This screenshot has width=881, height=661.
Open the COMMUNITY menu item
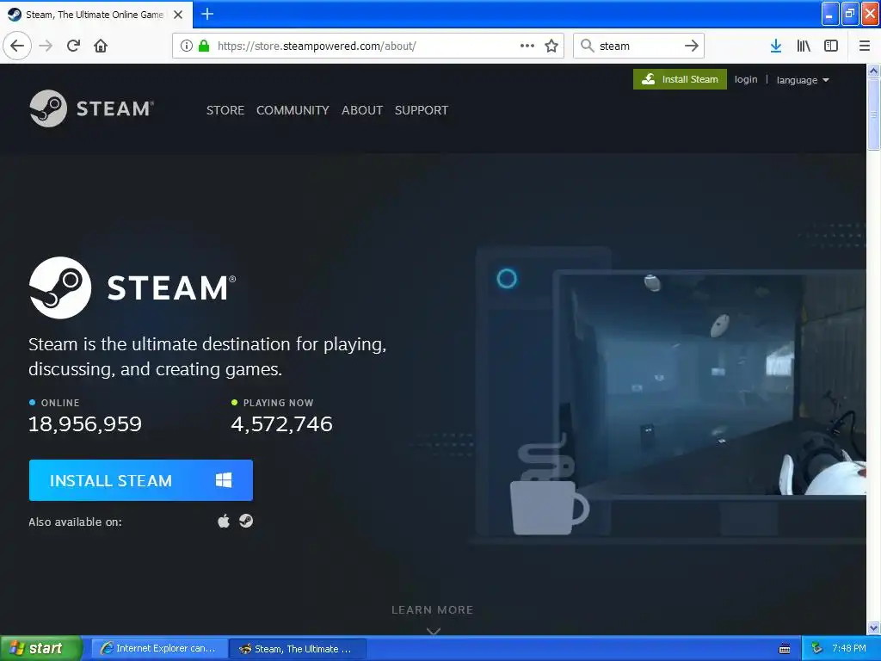coord(293,110)
